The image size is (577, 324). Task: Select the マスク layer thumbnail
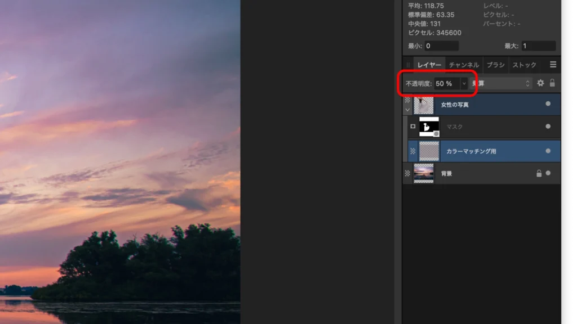pyautogui.click(x=429, y=127)
